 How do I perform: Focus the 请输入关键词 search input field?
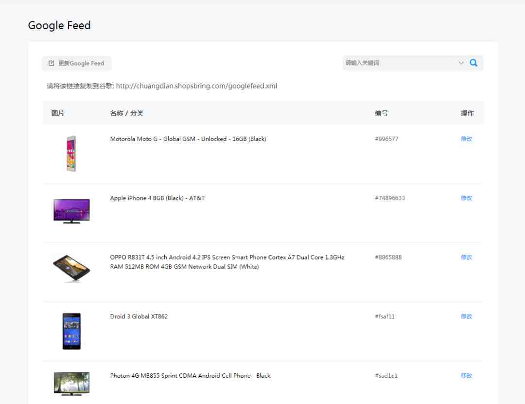(x=400, y=63)
